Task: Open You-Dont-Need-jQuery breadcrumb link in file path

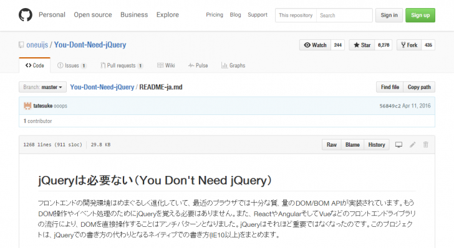Action: 102,87
